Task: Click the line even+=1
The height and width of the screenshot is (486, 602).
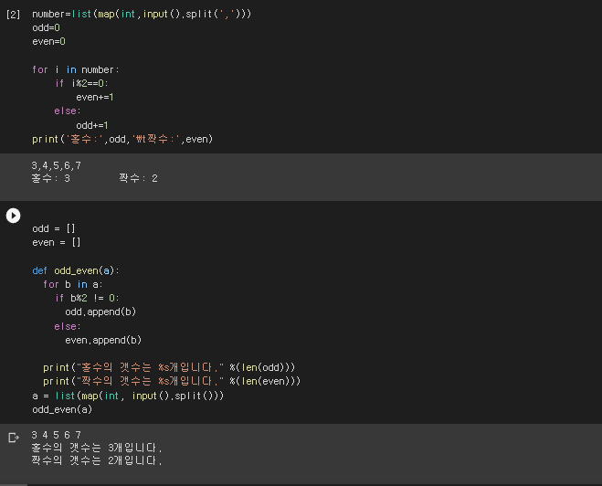Action: coord(95,97)
